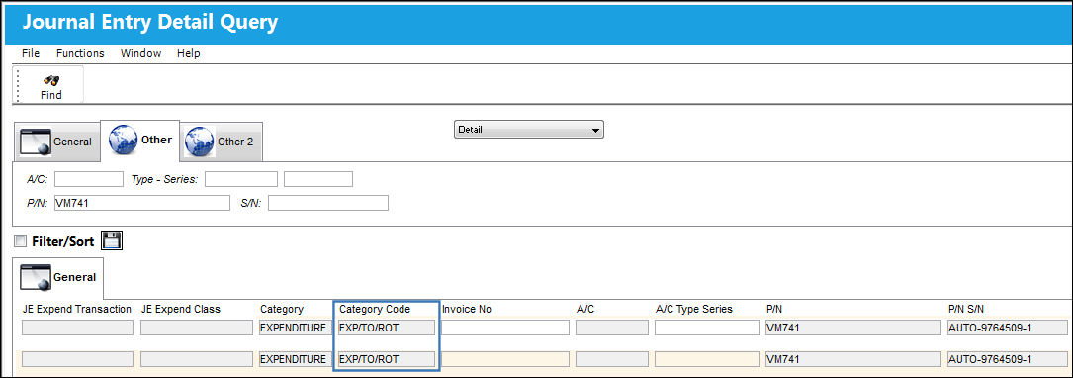Click the first row JE Expend Class field

coord(197,328)
